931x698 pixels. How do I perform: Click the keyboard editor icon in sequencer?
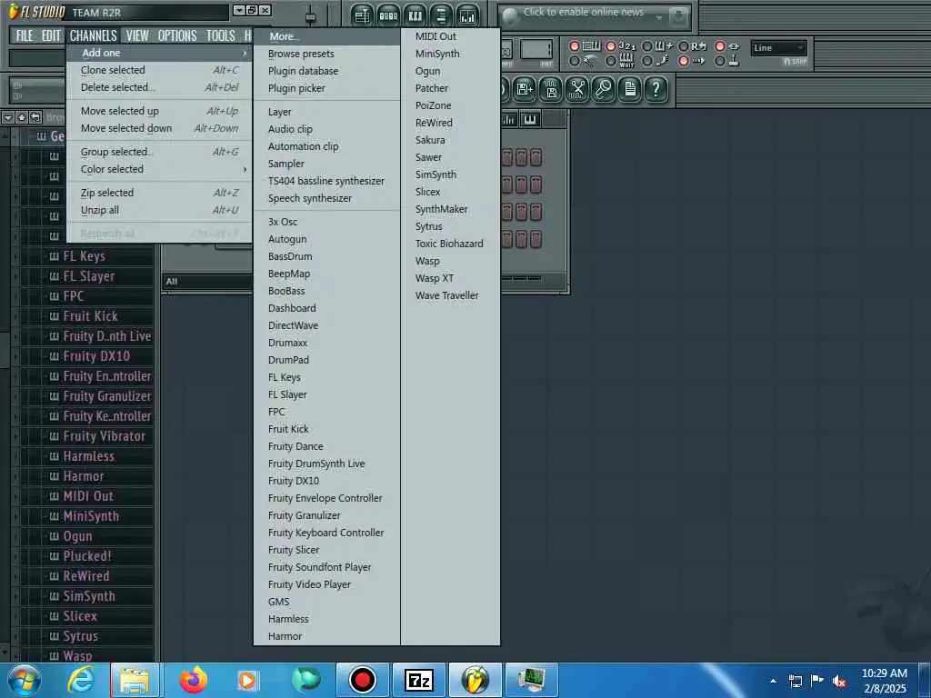530,119
